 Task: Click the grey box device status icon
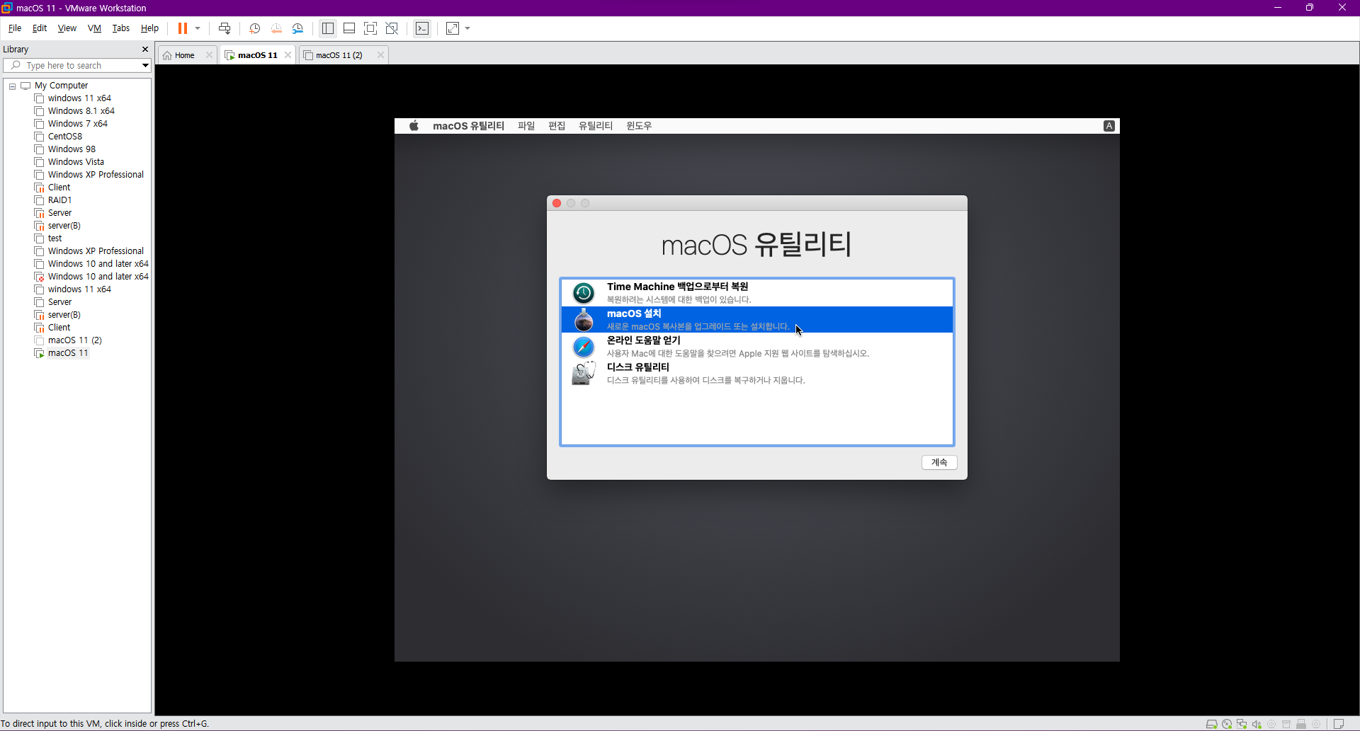1286,724
